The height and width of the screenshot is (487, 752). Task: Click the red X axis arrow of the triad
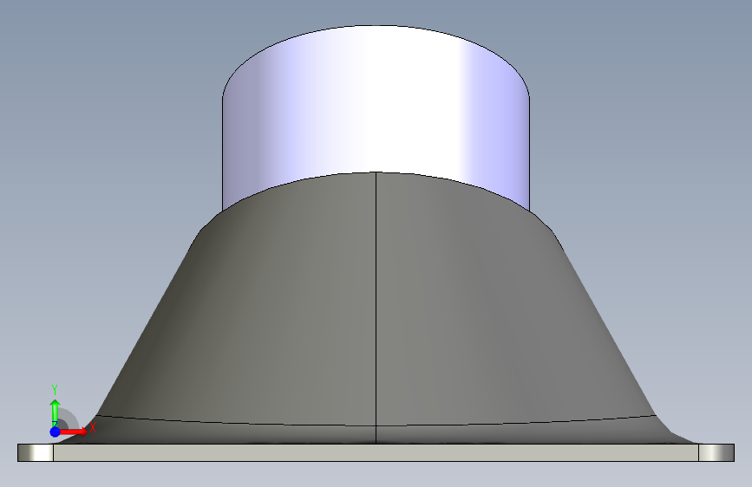(x=72, y=432)
